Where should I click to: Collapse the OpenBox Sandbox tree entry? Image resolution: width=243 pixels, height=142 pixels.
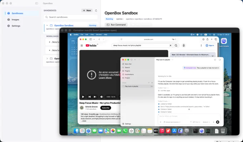click(x=47, y=25)
